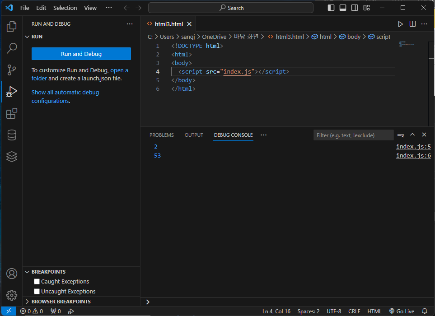
Task: Open the Edit menu
Action: click(x=41, y=8)
